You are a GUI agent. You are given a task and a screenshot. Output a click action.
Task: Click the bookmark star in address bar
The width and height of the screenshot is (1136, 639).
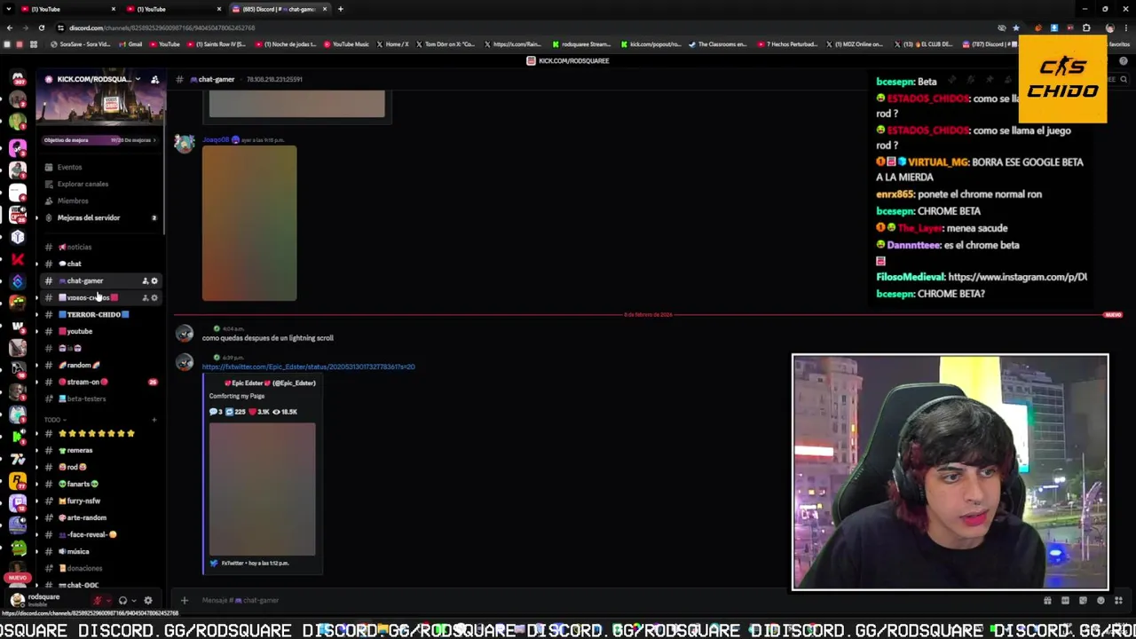[x=1016, y=28]
